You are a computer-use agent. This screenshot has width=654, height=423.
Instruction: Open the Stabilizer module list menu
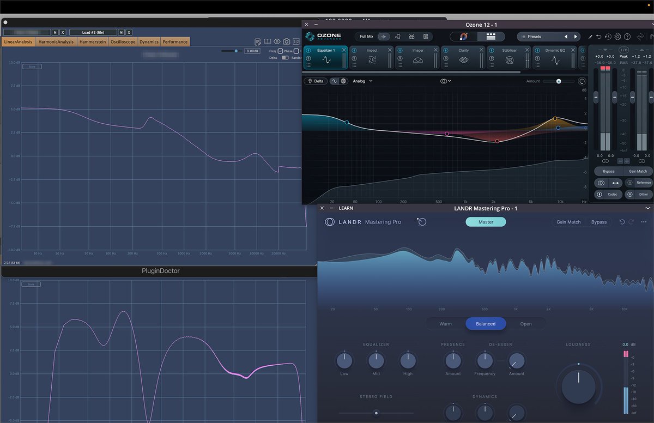tap(492, 65)
